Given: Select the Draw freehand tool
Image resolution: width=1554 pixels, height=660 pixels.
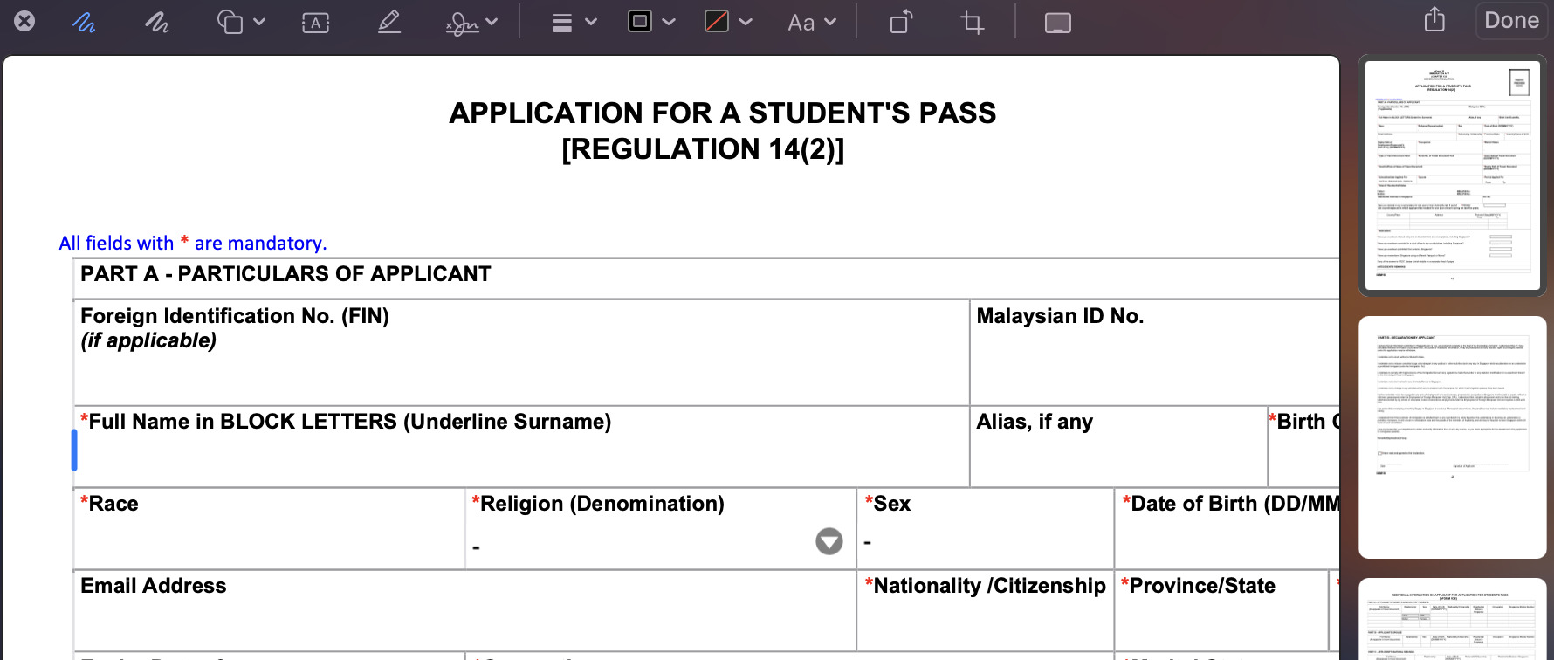Looking at the screenshot, I should (157, 22).
